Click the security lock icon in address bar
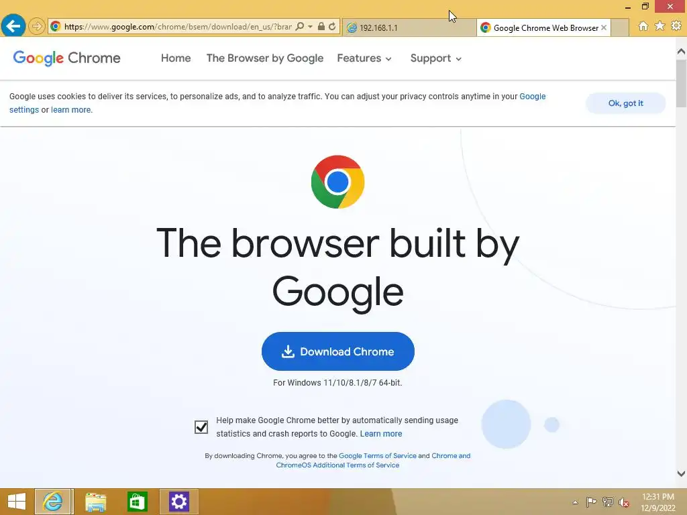The image size is (687, 515). [321, 27]
